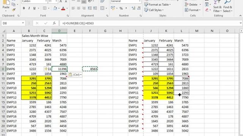Open Find & Select menu
Viewport: 243px width, 136px height.
pyautogui.click(x=227, y=6)
